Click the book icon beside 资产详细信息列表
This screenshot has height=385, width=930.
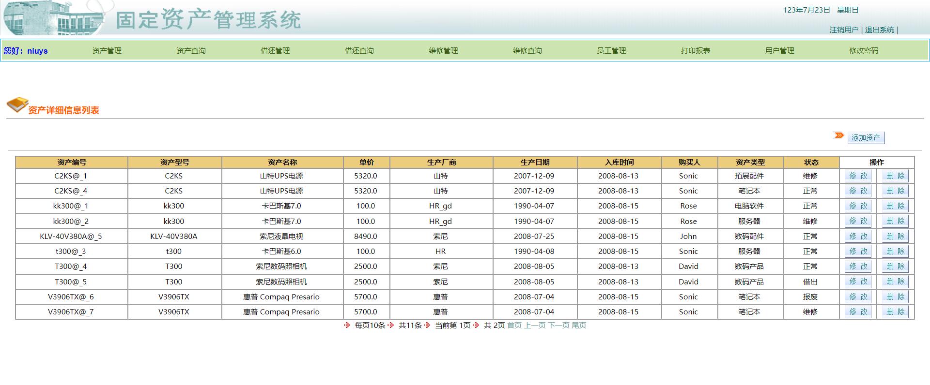(x=17, y=104)
